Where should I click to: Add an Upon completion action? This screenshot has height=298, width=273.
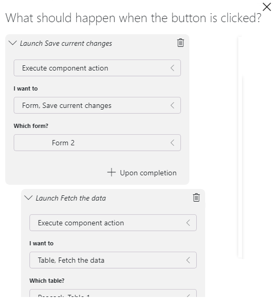coord(142,173)
